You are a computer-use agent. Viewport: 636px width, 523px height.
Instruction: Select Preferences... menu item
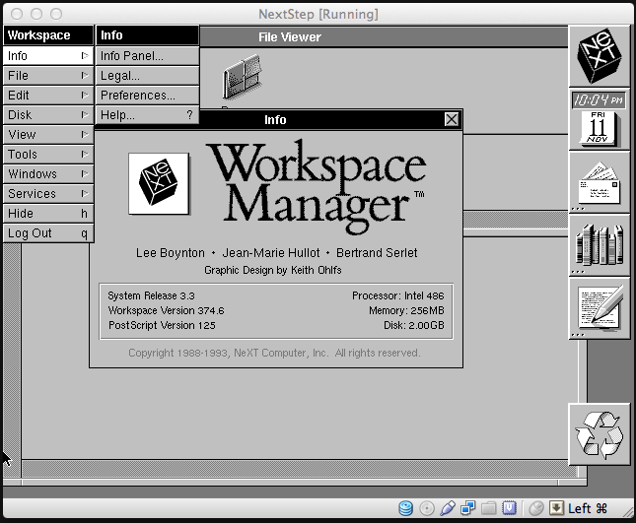tap(147, 96)
